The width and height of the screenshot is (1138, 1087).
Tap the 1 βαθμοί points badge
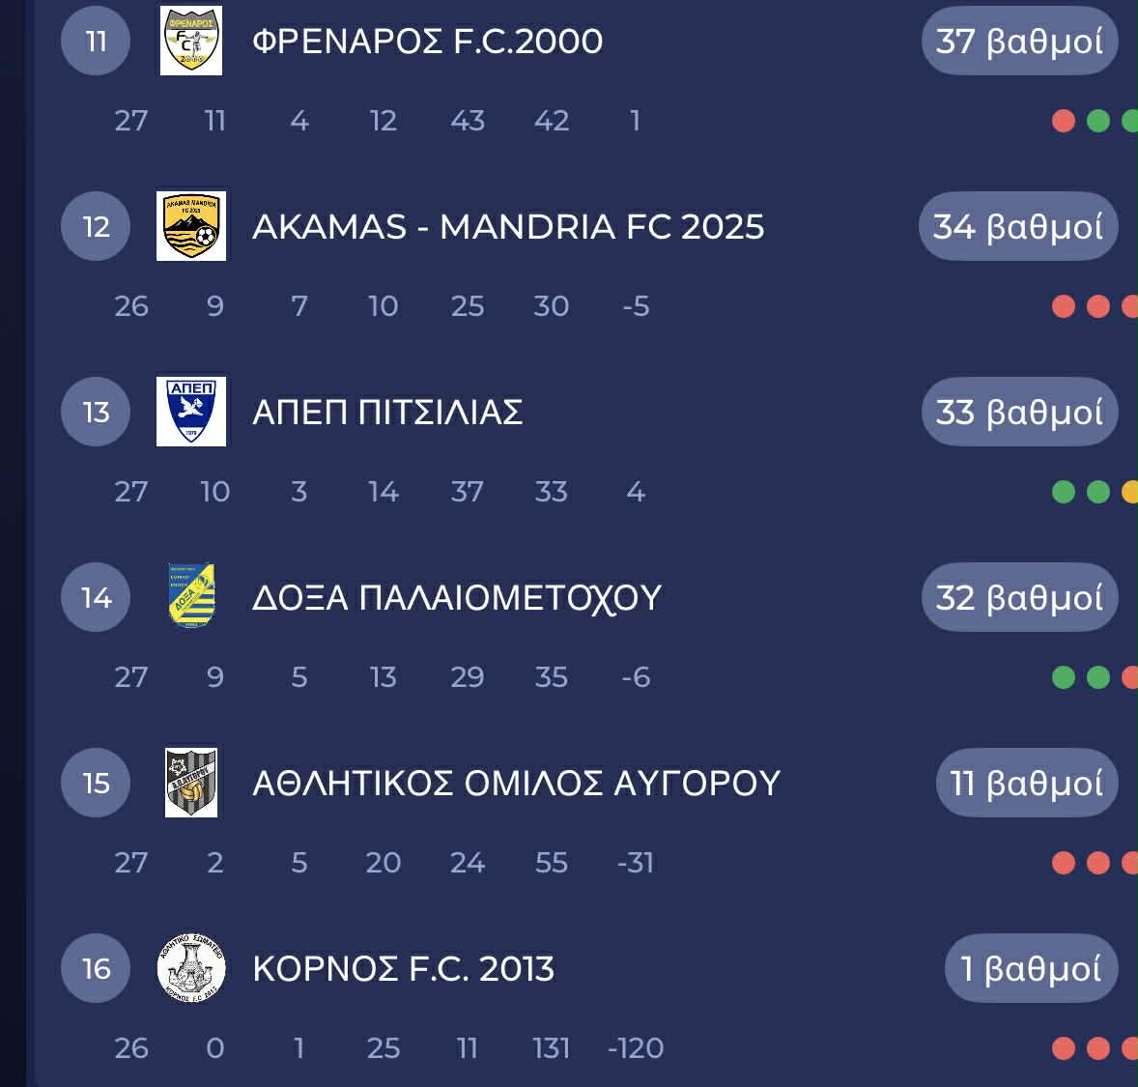click(x=1032, y=969)
